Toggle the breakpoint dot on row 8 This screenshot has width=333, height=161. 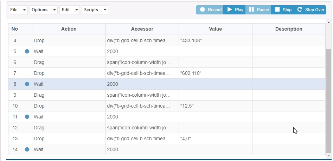(x=27, y=84)
